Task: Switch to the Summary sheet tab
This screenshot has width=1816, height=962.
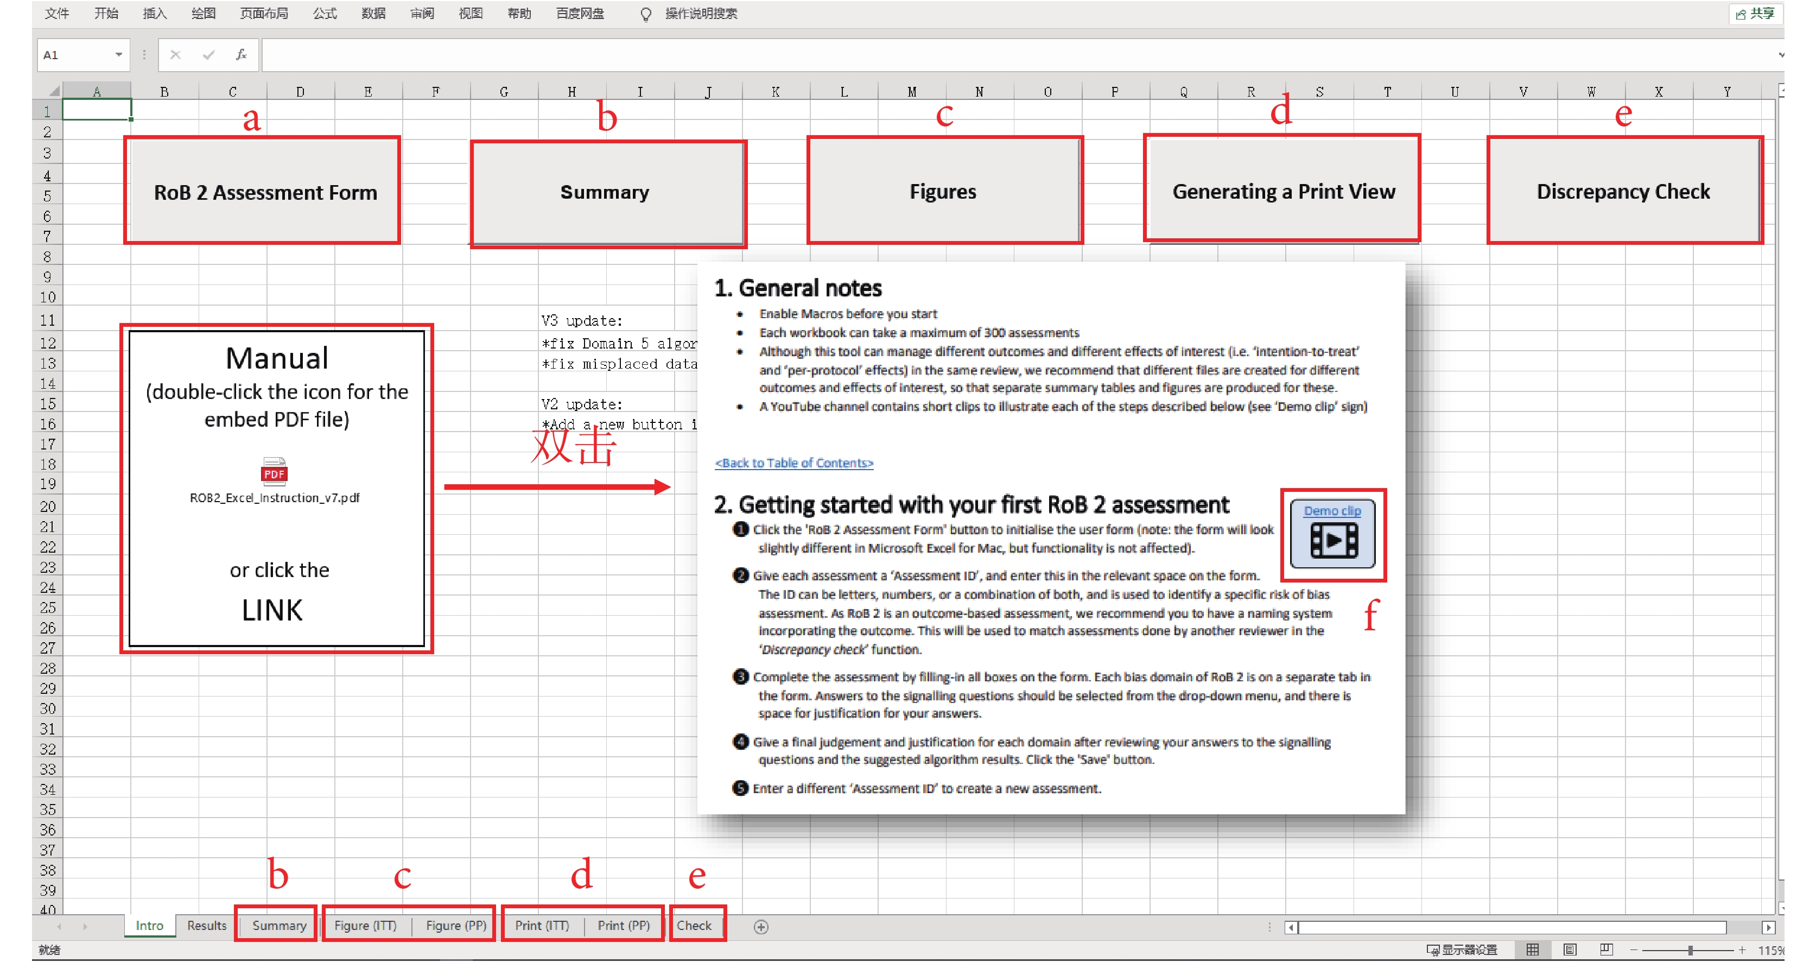Action: pos(278,925)
